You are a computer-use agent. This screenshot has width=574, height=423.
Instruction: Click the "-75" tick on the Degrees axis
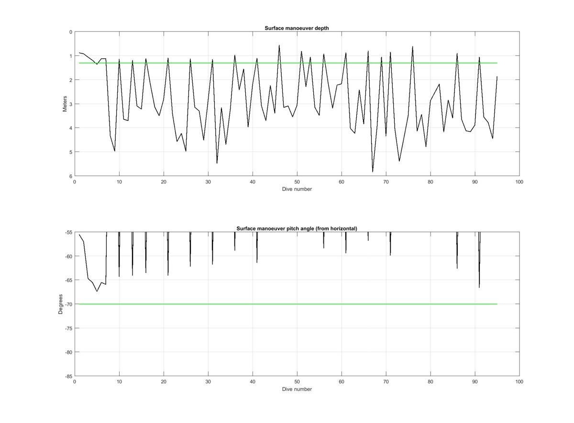click(x=67, y=328)
